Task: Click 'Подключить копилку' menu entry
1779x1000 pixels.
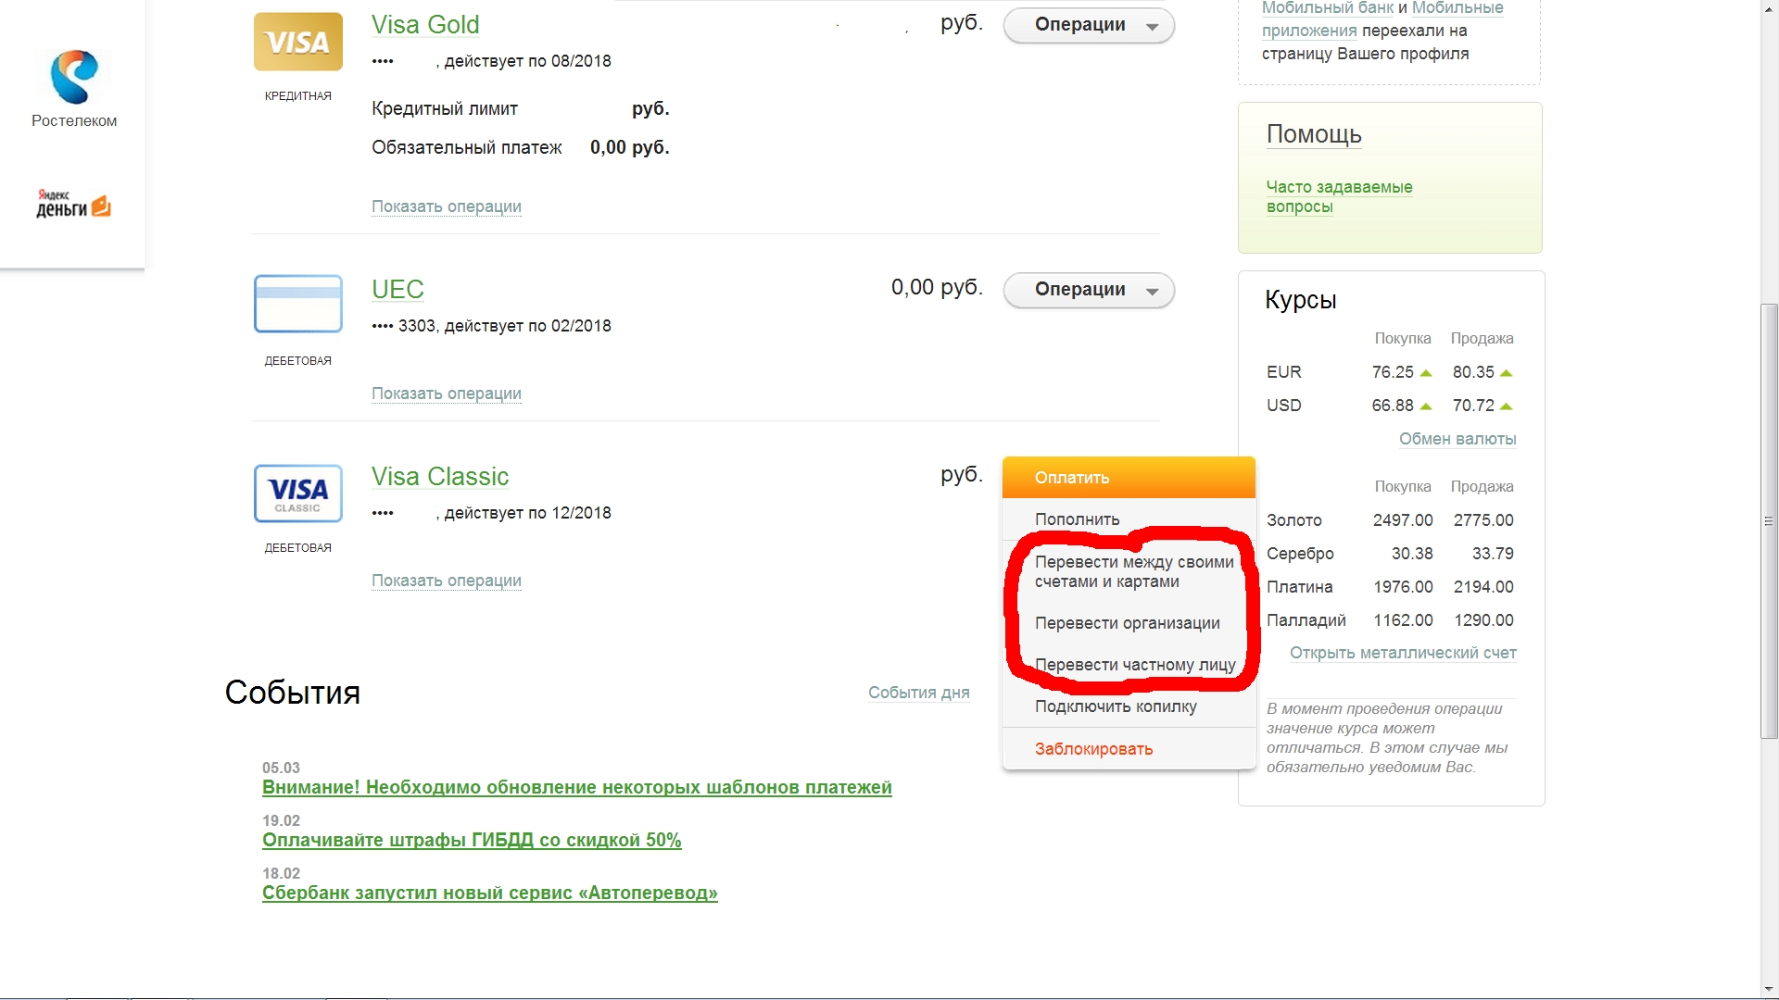Action: tap(1116, 706)
